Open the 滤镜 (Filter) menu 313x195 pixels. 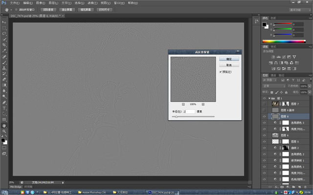[92, 2]
